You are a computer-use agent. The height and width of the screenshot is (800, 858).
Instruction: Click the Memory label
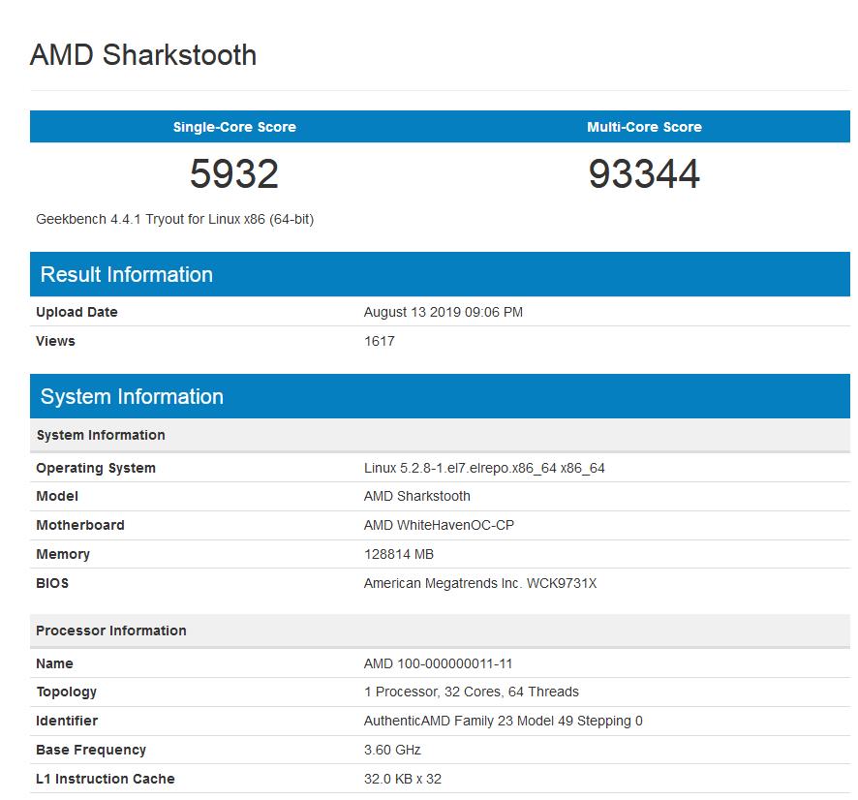pyautogui.click(x=63, y=554)
